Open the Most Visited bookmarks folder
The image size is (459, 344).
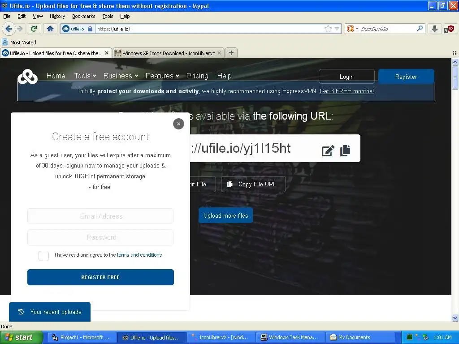click(x=19, y=43)
